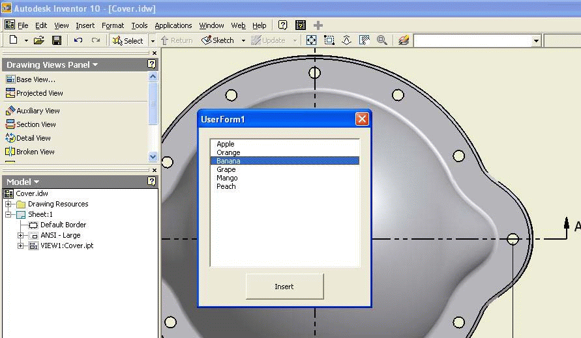Close the Model browser panel
Image resolution: width=581 pixels, height=338 pixels.
point(155,170)
